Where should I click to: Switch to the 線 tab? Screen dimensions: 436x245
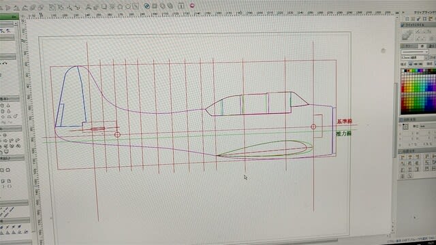(422, 46)
